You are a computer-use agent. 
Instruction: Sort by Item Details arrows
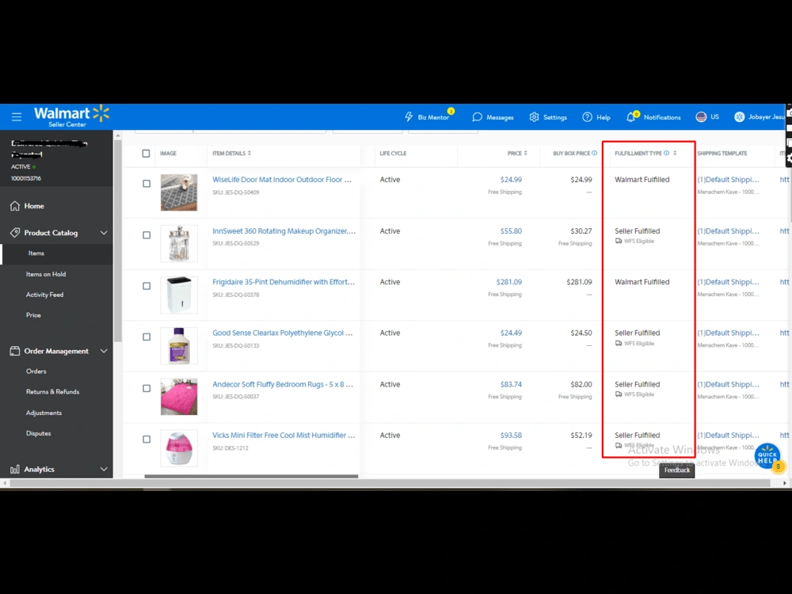click(249, 153)
